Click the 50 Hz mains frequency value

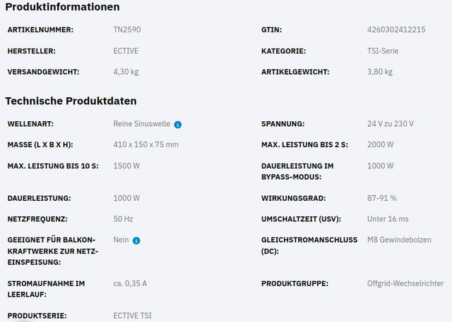pyautogui.click(x=124, y=219)
